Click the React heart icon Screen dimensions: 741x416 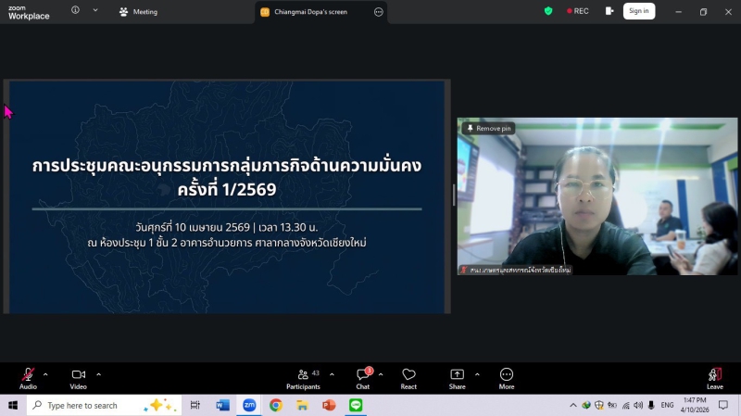point(408,375)
